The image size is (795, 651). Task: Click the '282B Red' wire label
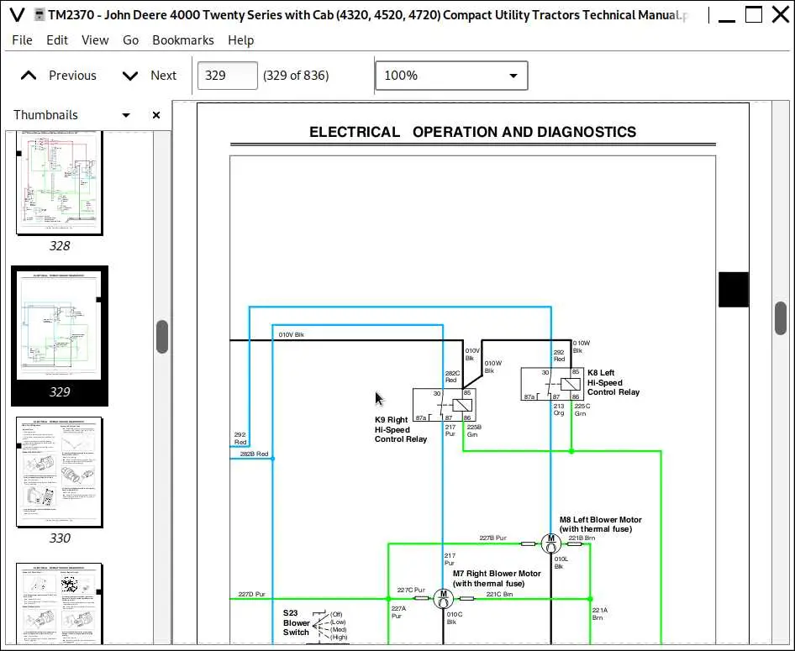(254, 454)
